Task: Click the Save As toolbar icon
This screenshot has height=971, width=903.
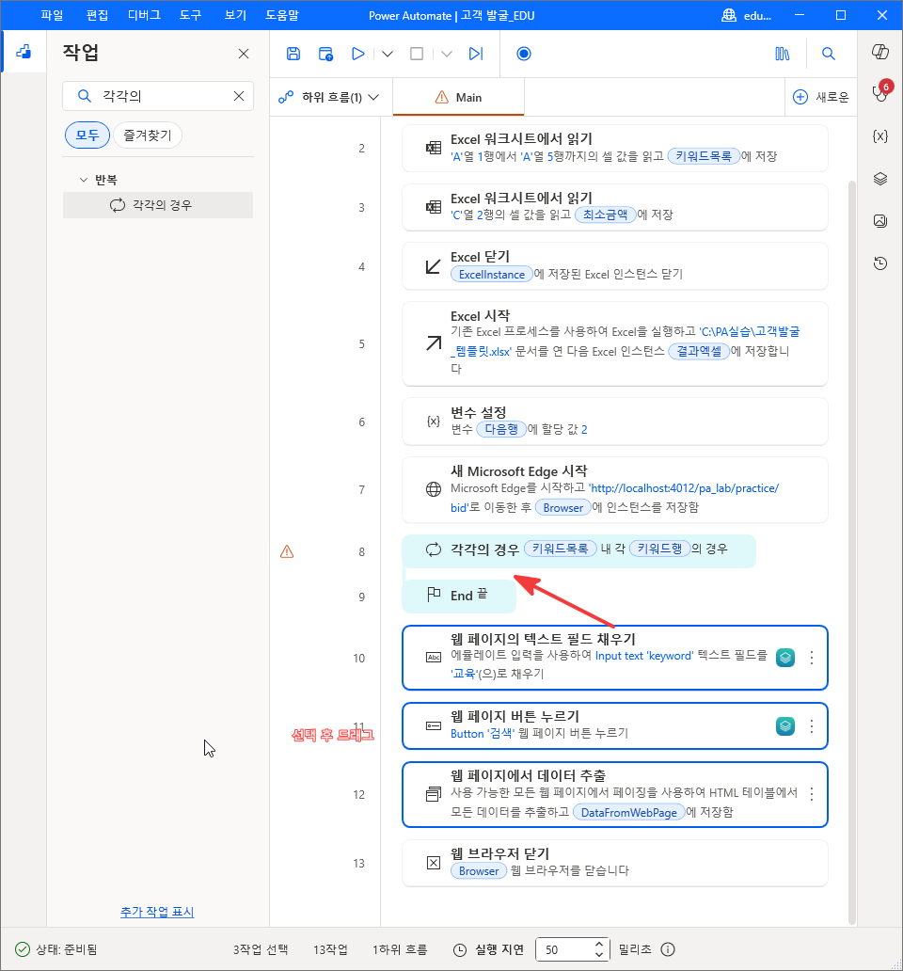Action: point(325,54)
